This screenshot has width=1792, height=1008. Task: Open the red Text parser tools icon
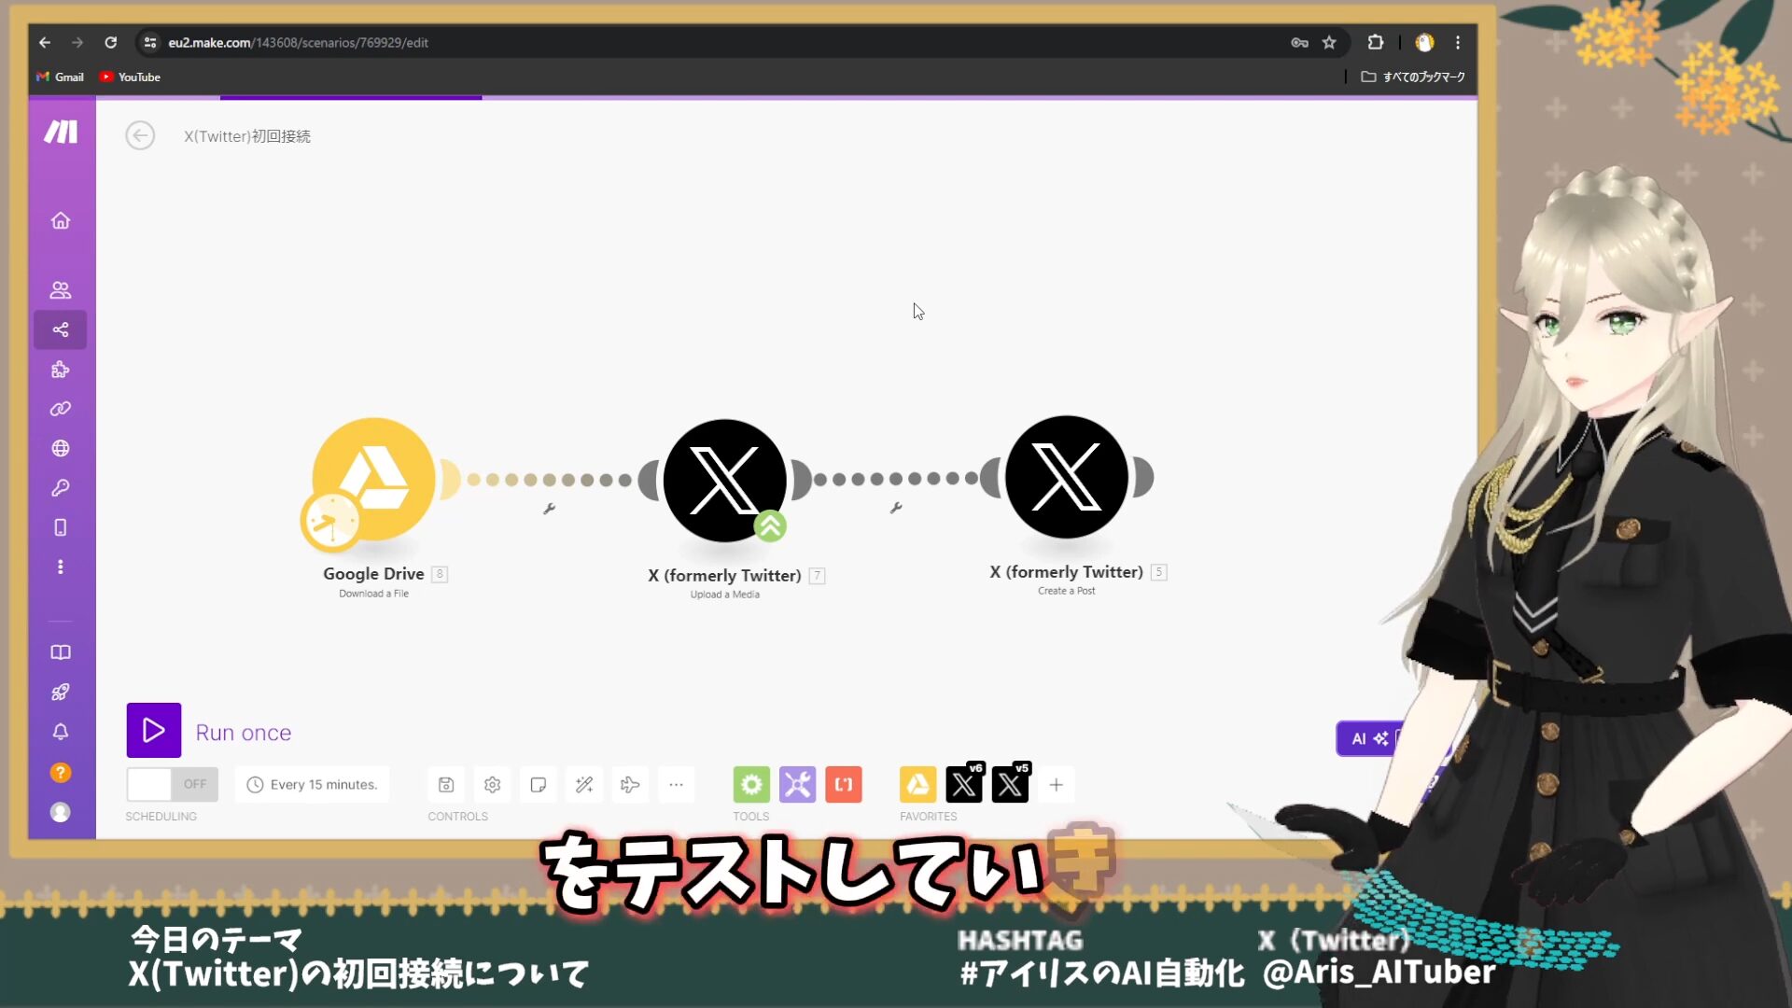point(844,785)
